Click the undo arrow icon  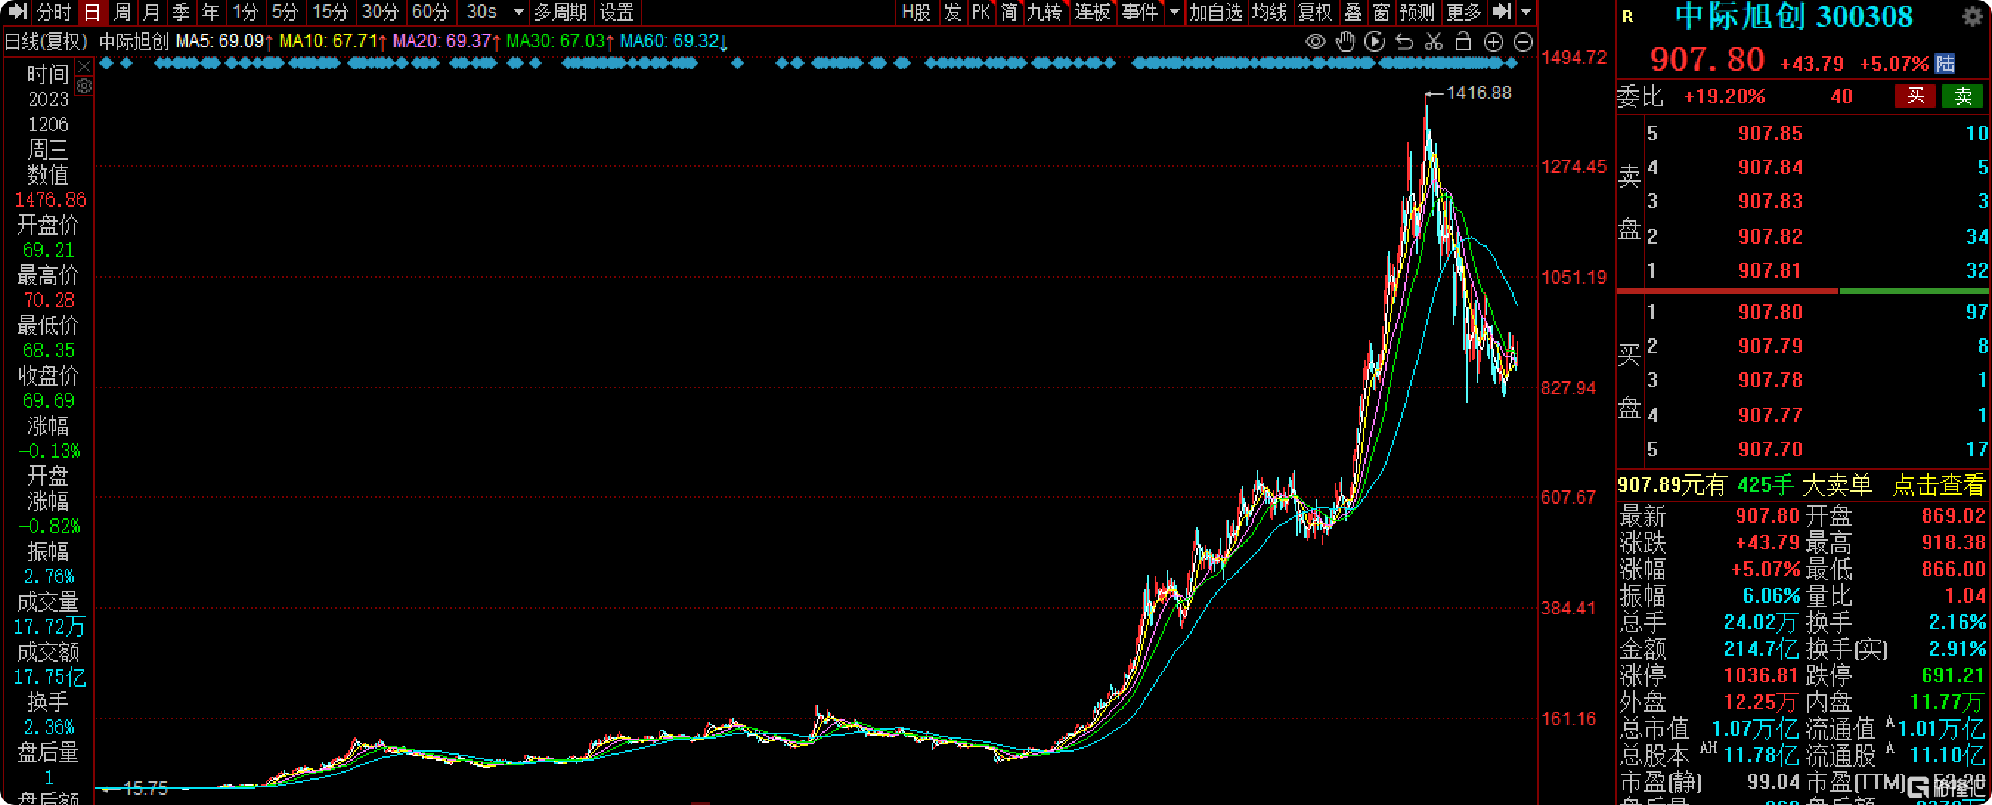[1404, 42]
